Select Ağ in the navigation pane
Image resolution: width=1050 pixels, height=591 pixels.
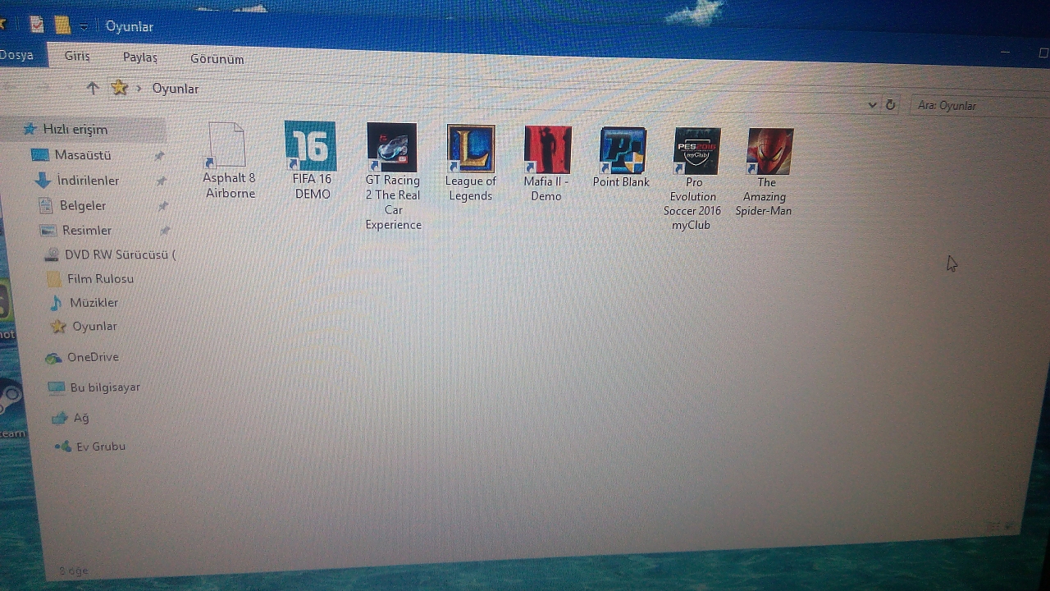[x=70, y=417]
